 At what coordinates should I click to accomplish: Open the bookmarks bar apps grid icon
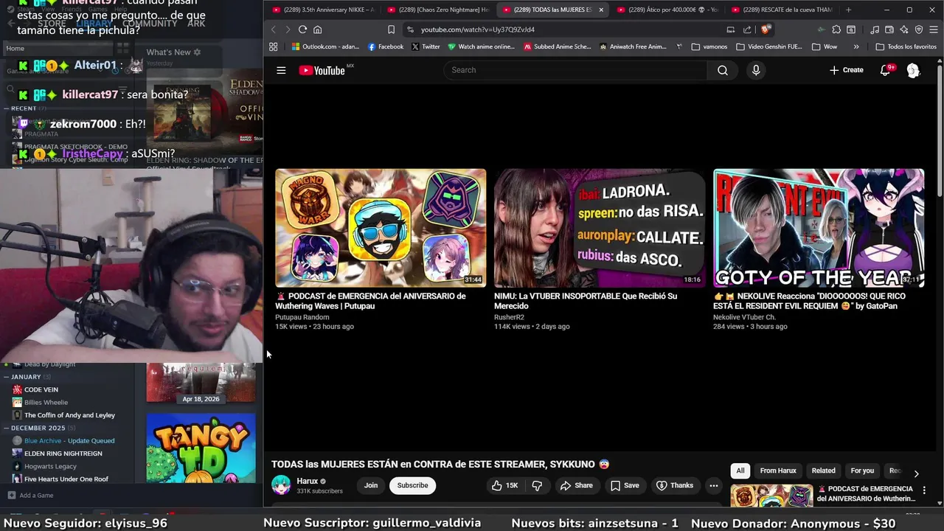click(x=273, y=46)
